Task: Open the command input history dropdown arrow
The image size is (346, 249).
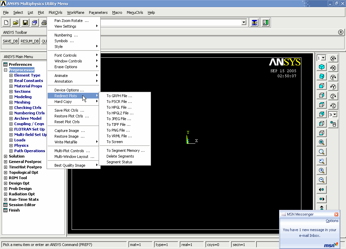Action: (x=244, y=22)
